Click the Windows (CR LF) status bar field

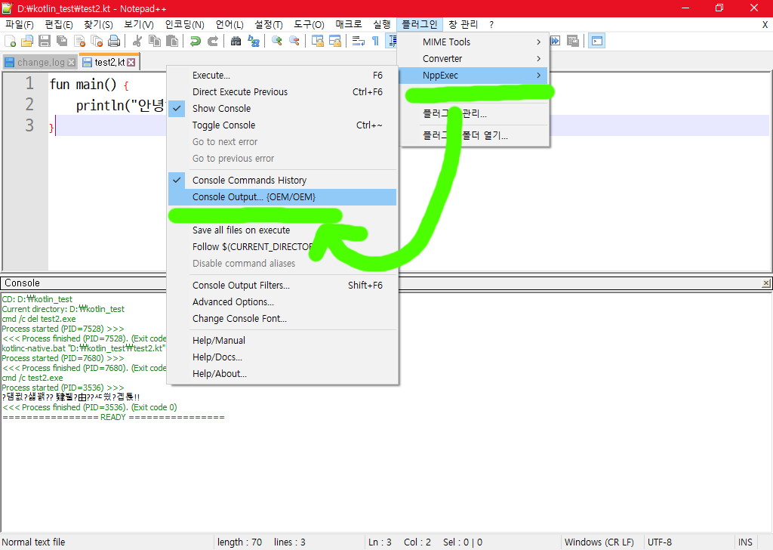pyautogui.click(x=602, y=542)
